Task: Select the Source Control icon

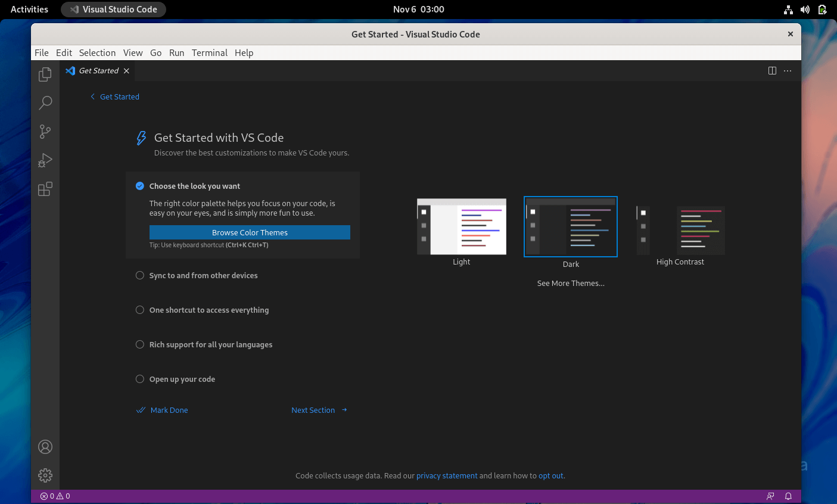Action: (45, 131)
